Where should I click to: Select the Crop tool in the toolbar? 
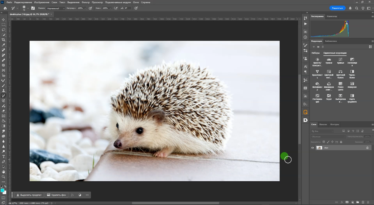pos(4,40)
